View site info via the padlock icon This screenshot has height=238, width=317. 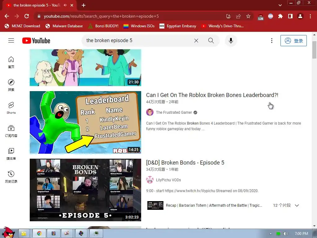[x=39, y=16]
